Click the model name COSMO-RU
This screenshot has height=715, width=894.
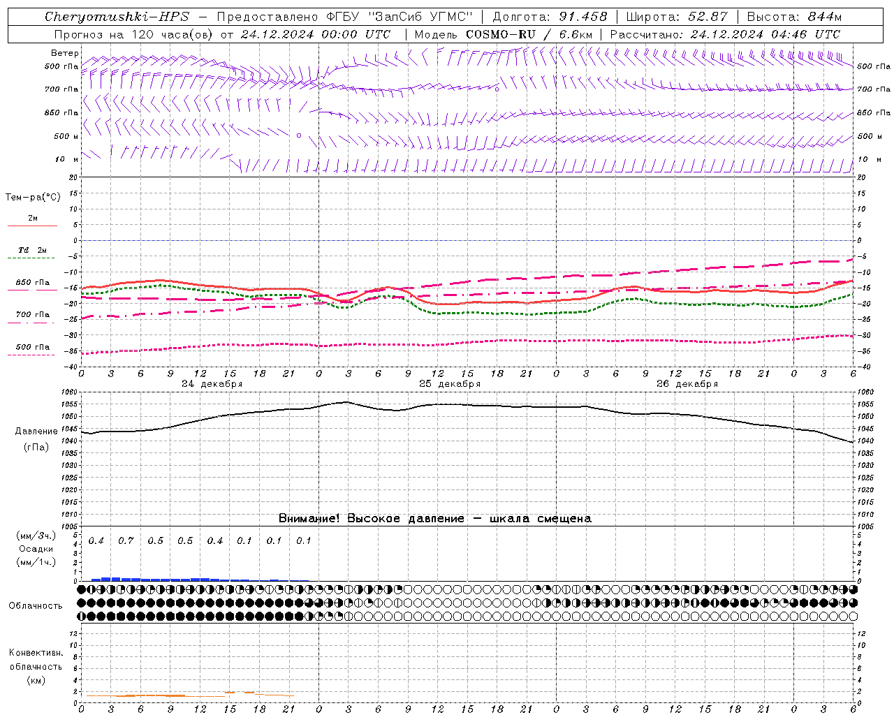click(x=500, y=34)
